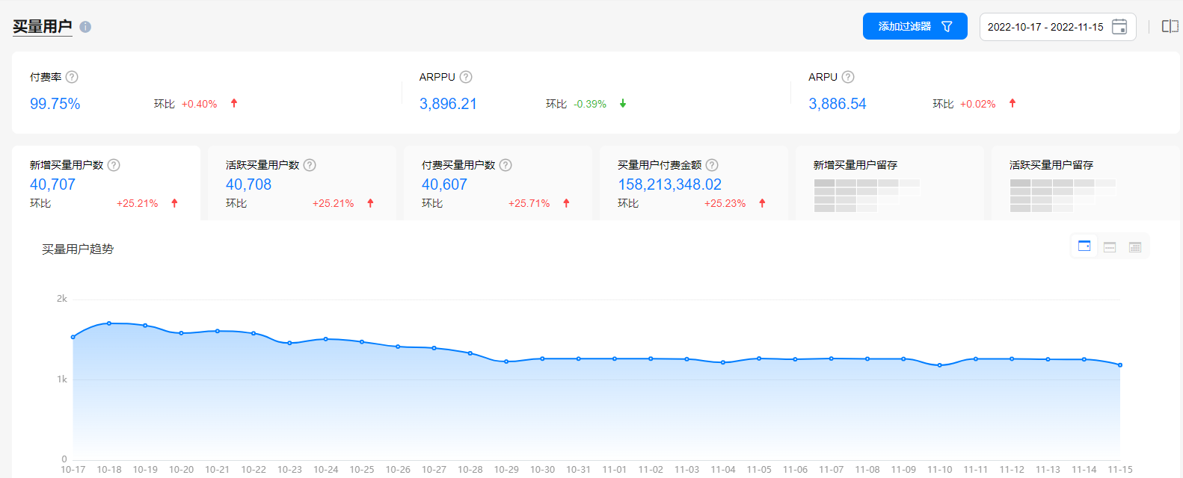
Task: Click the info icon beside 买量用户 title
Action: [85, 27]
